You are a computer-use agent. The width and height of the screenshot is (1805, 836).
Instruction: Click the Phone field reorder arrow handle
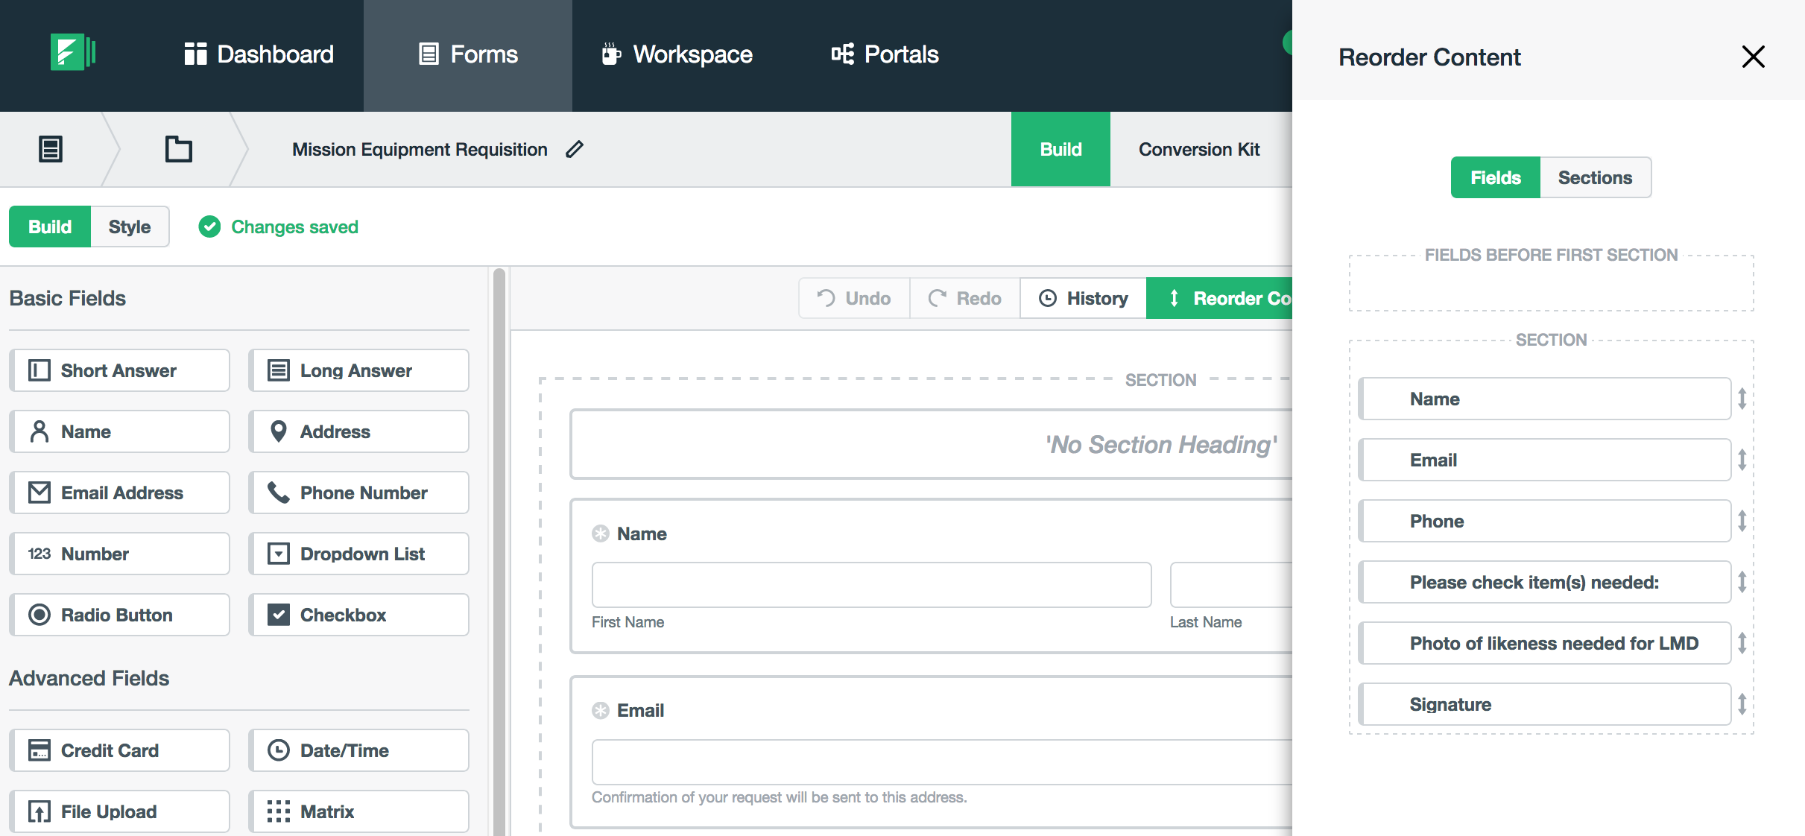pos(1742,521)
